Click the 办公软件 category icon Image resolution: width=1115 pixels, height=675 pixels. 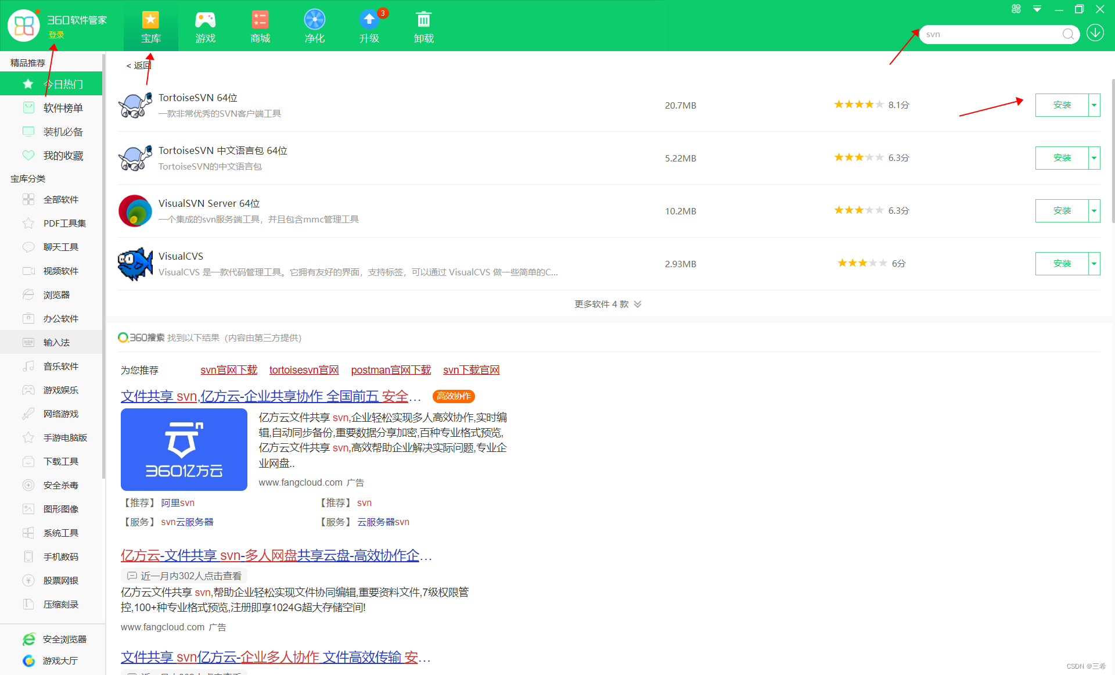pyautogui.click(x=28, y=318)
